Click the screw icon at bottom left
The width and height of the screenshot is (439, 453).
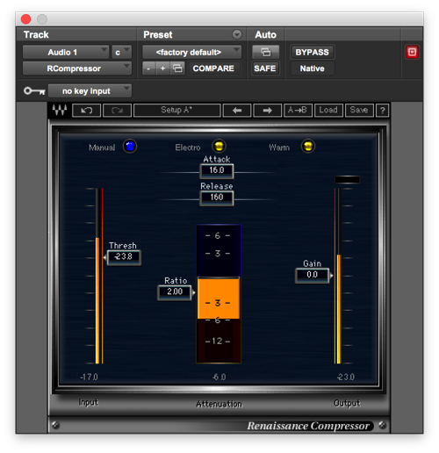tap(55, 425)
